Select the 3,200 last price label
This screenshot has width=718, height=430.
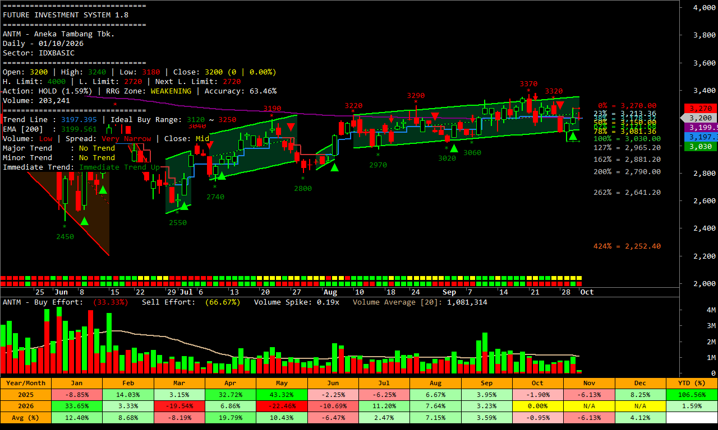tap(700, 118)
